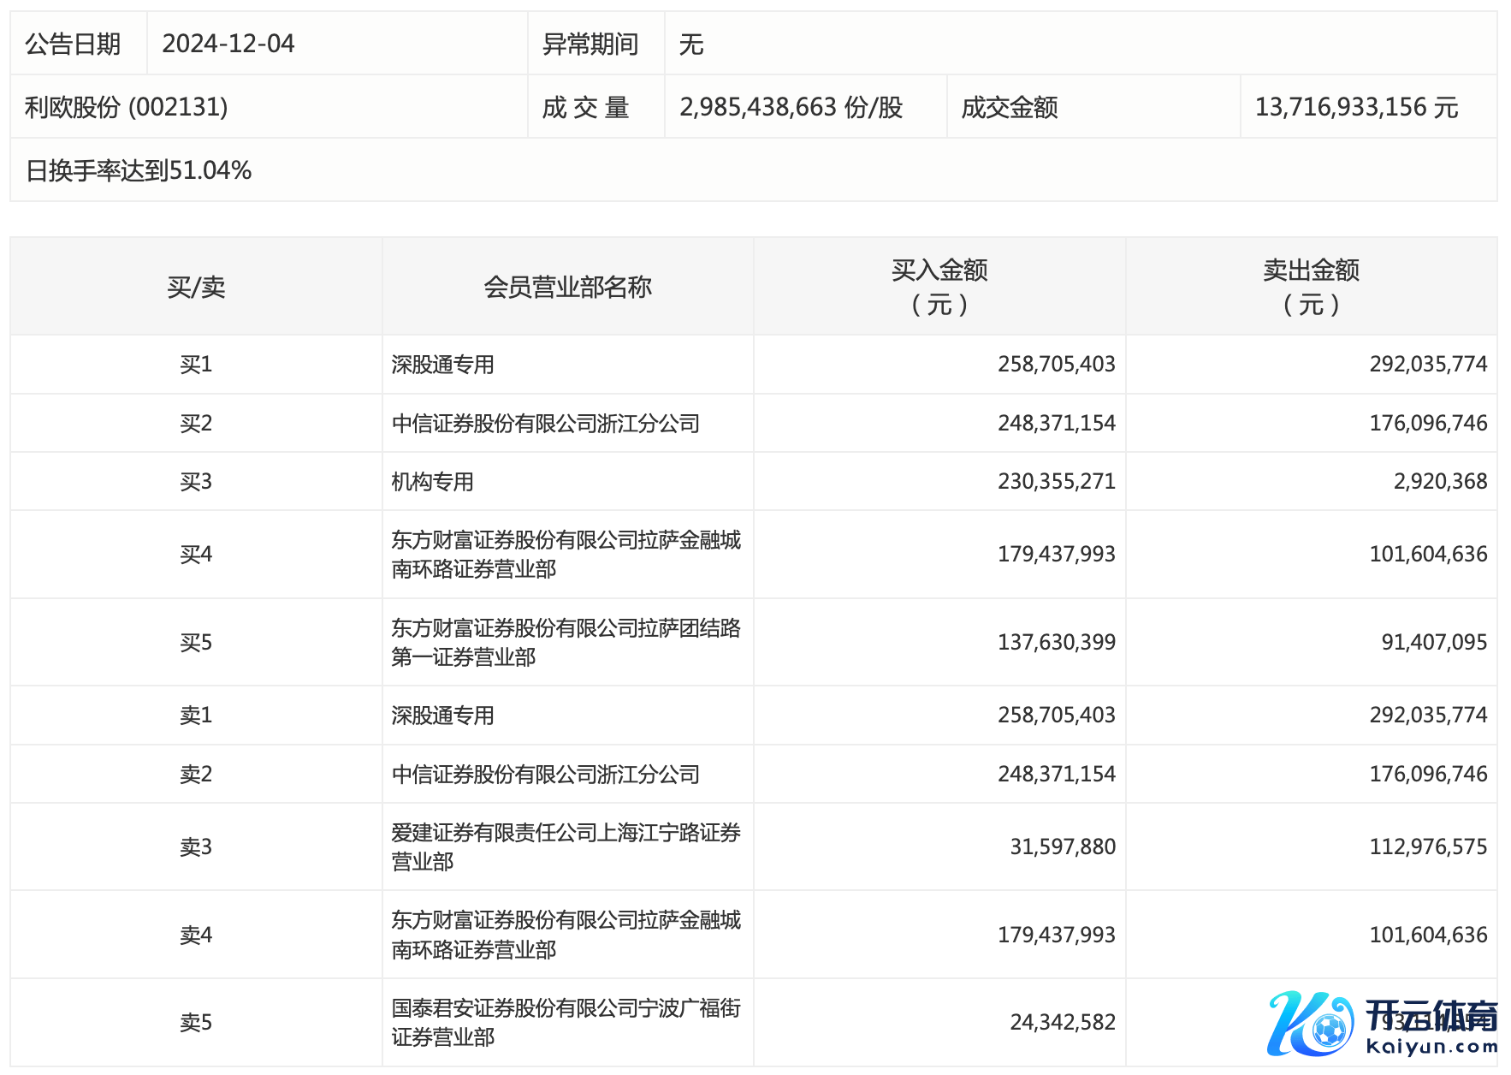Image resolution: width=1511 pixels, height=1075 pixels.
Task: Click the buy amount 230,355,271
Action: pos(1056,482)
